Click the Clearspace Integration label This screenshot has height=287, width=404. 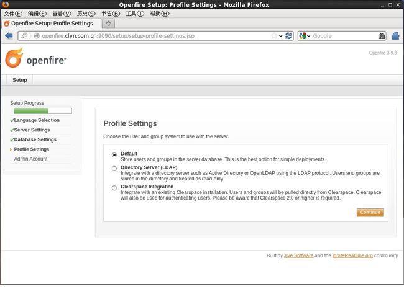(x=147, y=187)
